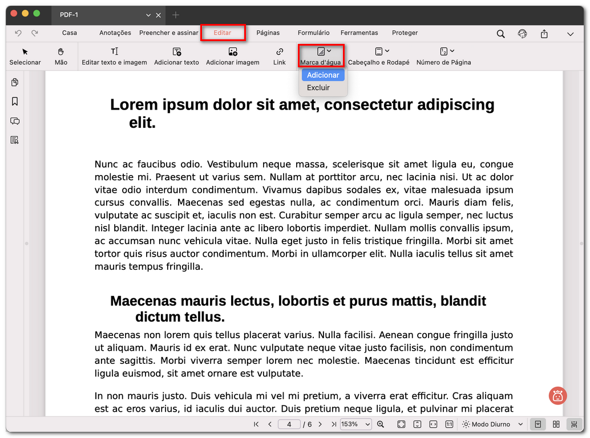Switch to the Proteger tab
Image resolution: width=590 pixels, height=438 pixels.
point(405,33)
